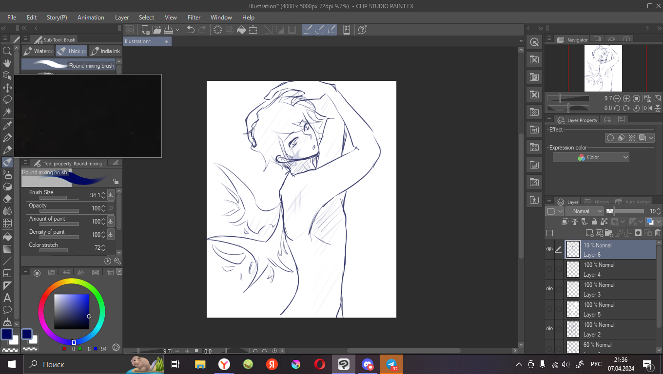Open the Save toolbar dropdown arrow
This screenshot has height=374, width=663.
pos(177,30)
